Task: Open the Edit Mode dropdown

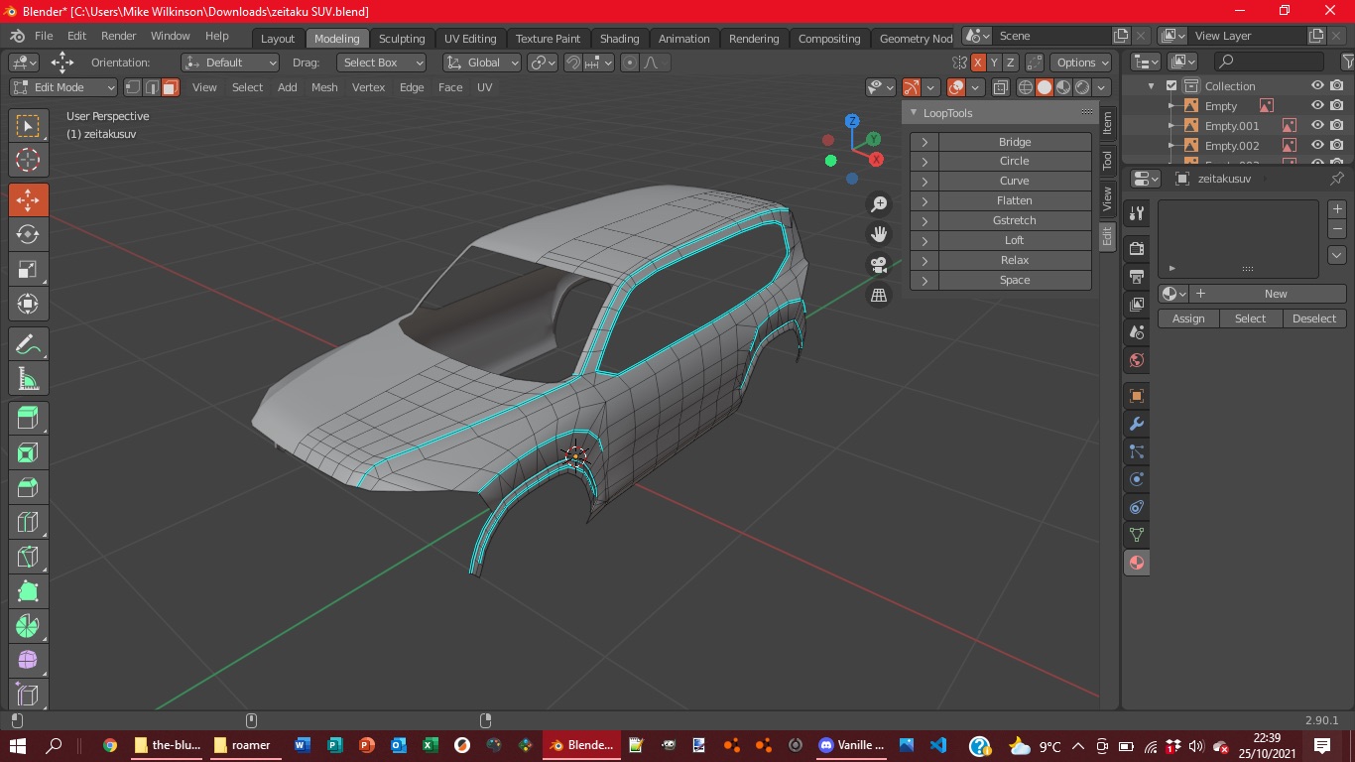Action: click(63, 87)
